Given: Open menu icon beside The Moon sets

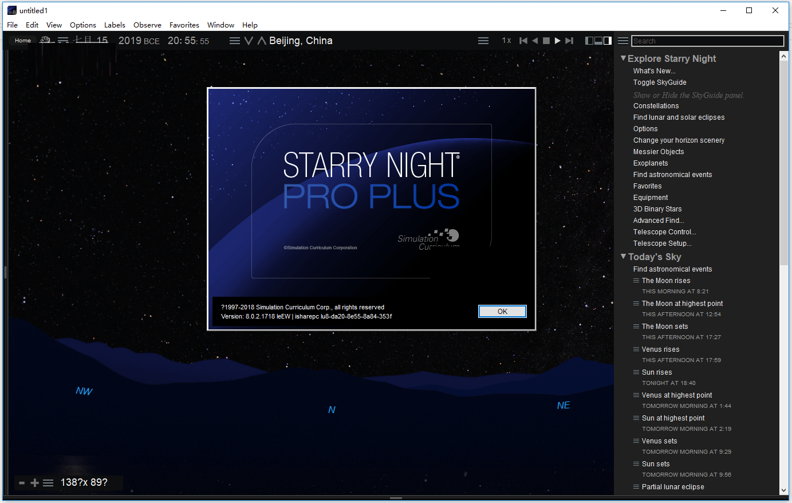Looking at the screenshot, I should point(636,327).
